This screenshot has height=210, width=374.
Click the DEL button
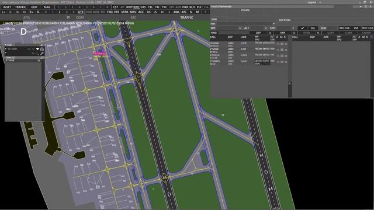tap(313, 28)
